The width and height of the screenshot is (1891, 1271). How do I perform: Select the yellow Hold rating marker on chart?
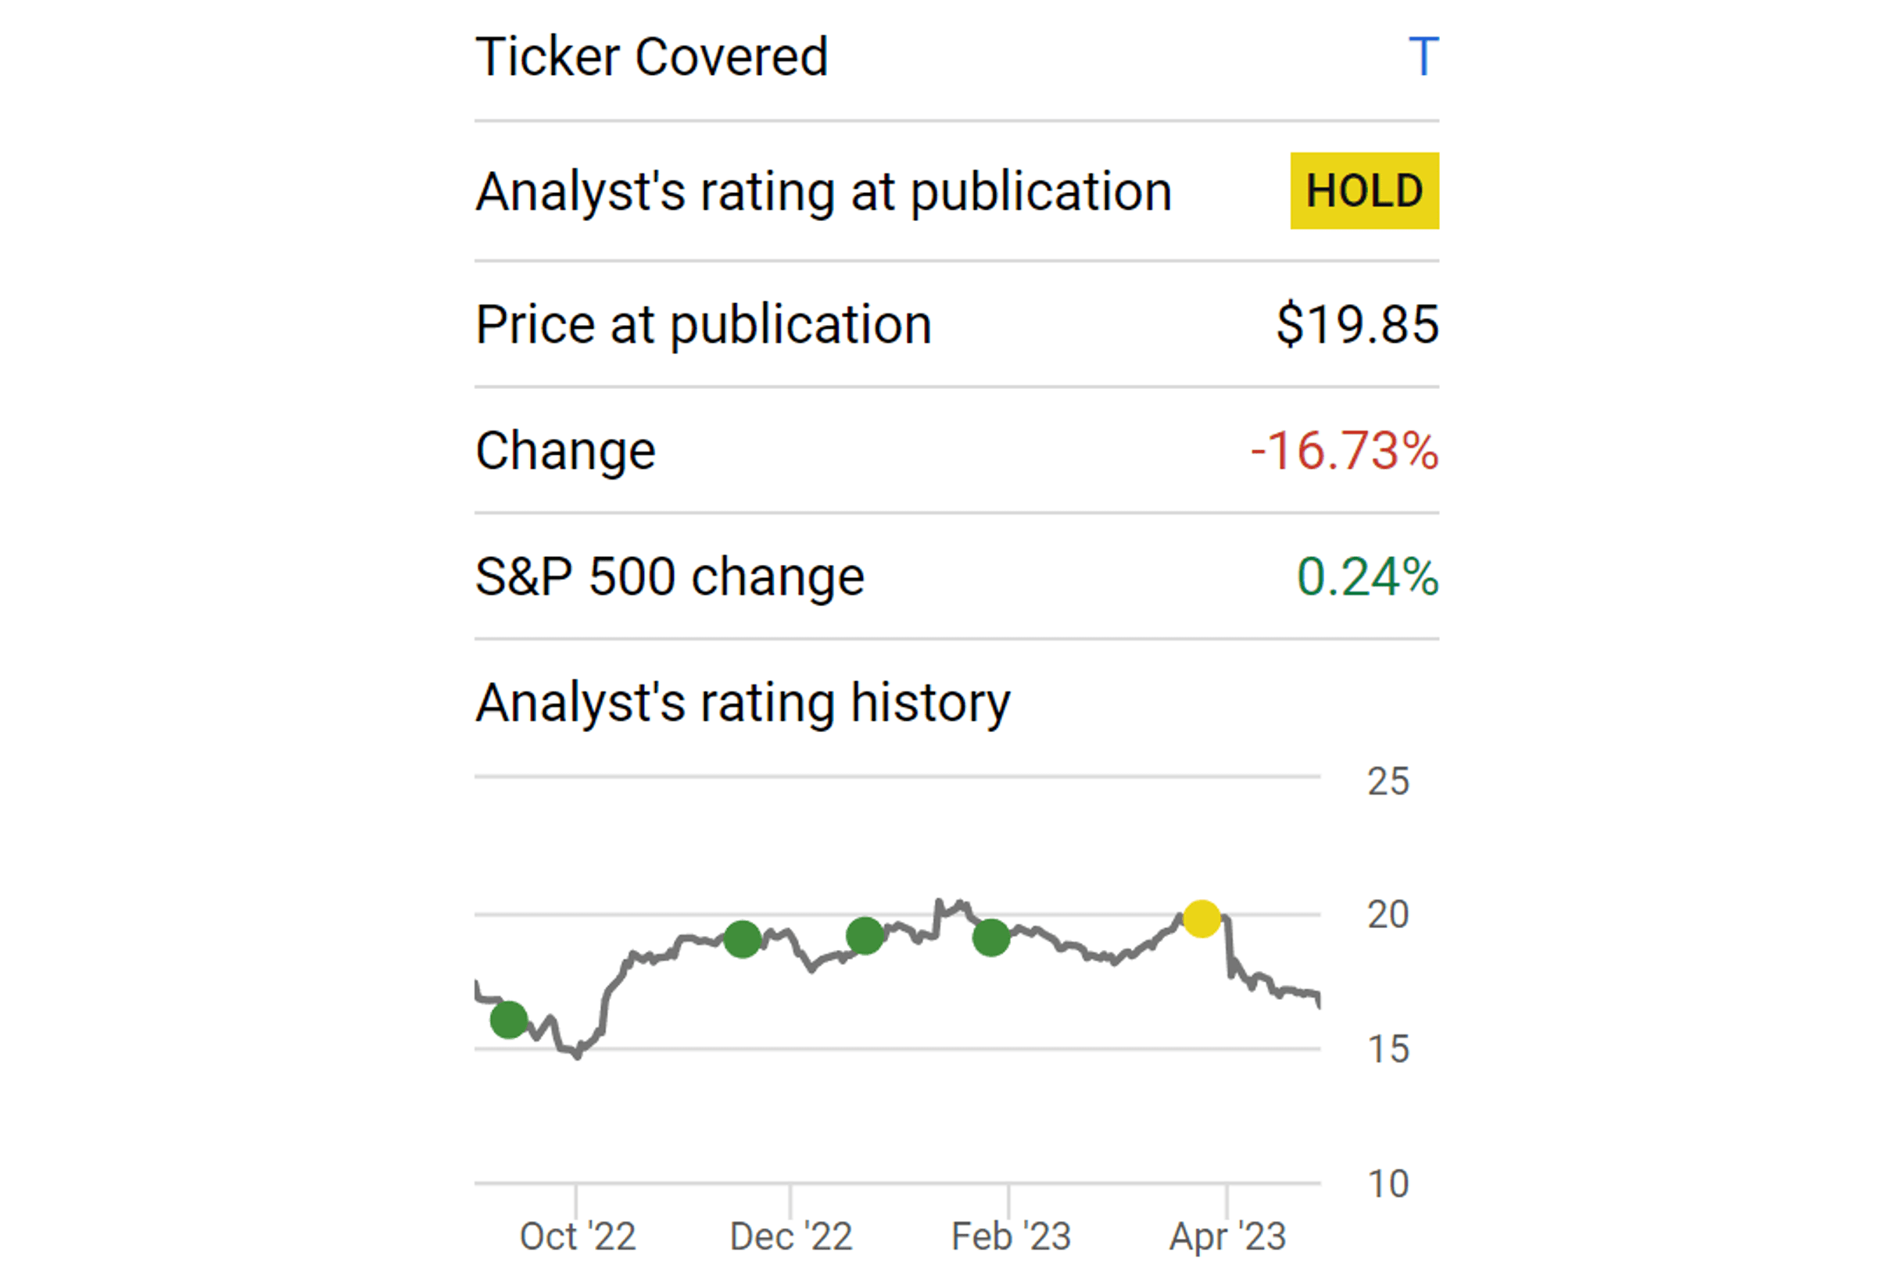(x=1202, y=919)
